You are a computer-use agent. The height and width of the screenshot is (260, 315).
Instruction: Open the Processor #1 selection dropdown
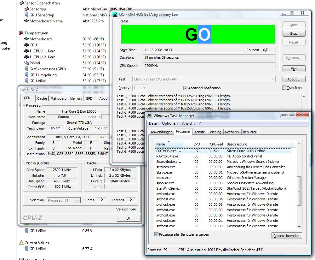(x=64, y=200)
